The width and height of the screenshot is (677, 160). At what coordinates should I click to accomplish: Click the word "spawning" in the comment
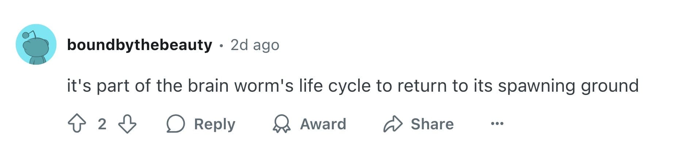pyautogui.click(x=536, y=87)
